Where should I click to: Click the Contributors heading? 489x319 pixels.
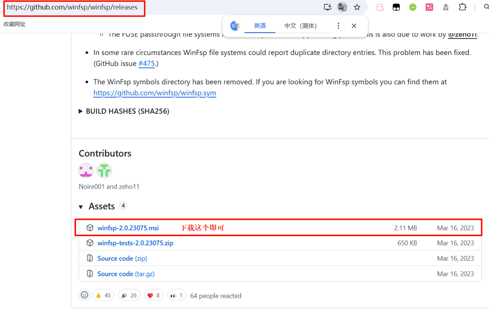click(105, 153)
